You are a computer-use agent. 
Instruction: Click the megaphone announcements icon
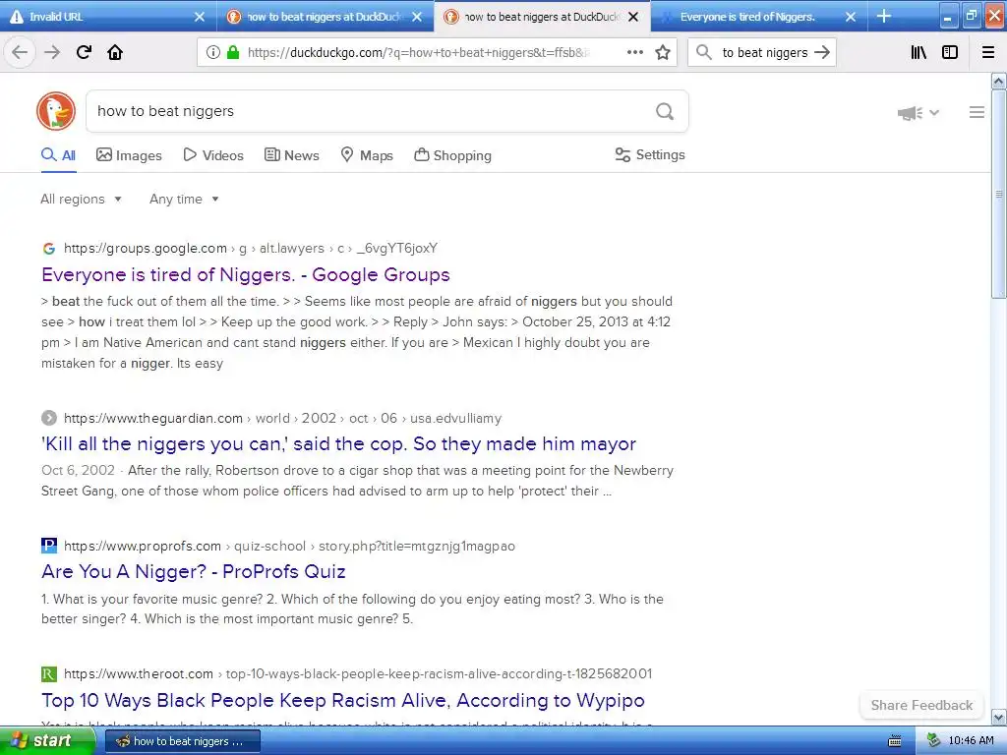click(910, 113)
